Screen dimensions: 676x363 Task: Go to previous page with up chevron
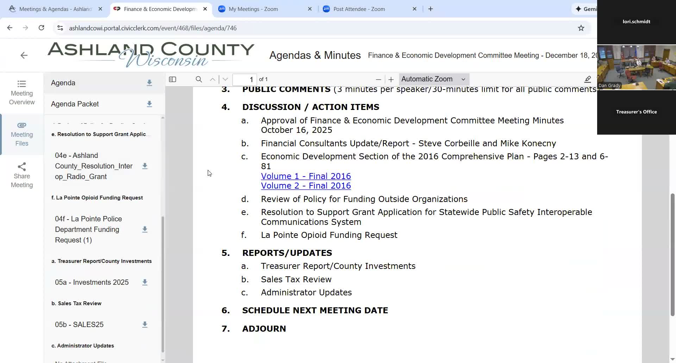pyautogui.click(x=212, y=79)
